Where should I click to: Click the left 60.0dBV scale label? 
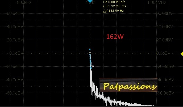pyautogui.click(x=13, y=13)
